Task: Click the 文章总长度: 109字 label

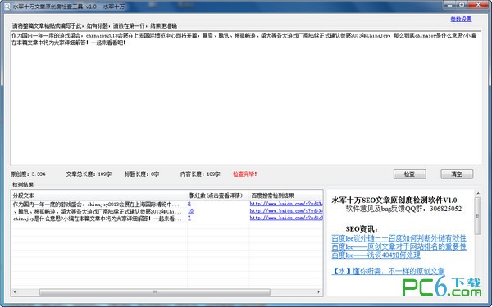Action: click(x=89, y=174)
